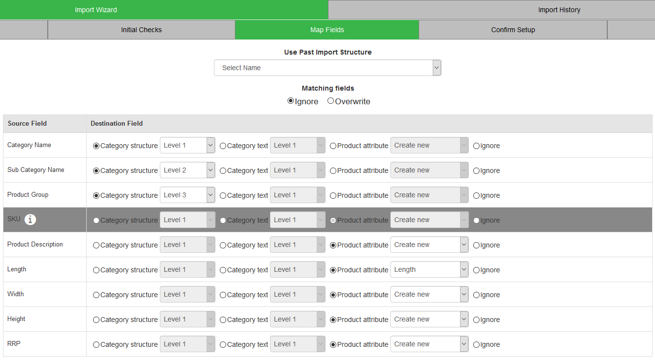
Task: Select Ignore for Category Name row
Action: 477,146
